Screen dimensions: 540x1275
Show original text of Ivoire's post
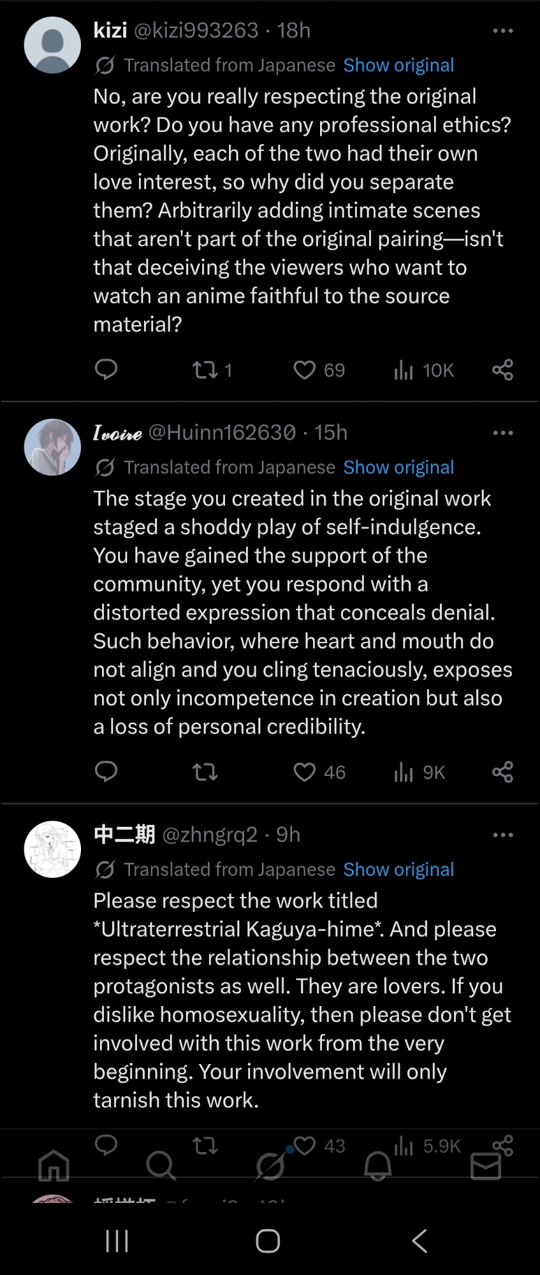(398, 467)
